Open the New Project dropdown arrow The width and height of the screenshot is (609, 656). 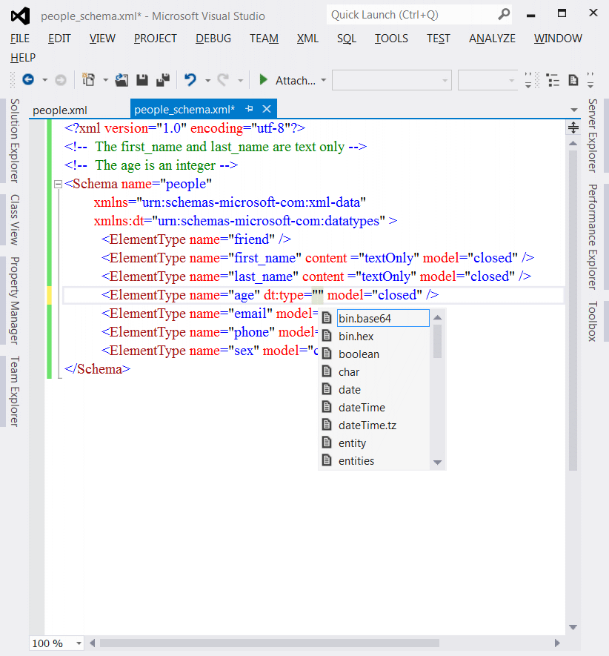point(105,80)
